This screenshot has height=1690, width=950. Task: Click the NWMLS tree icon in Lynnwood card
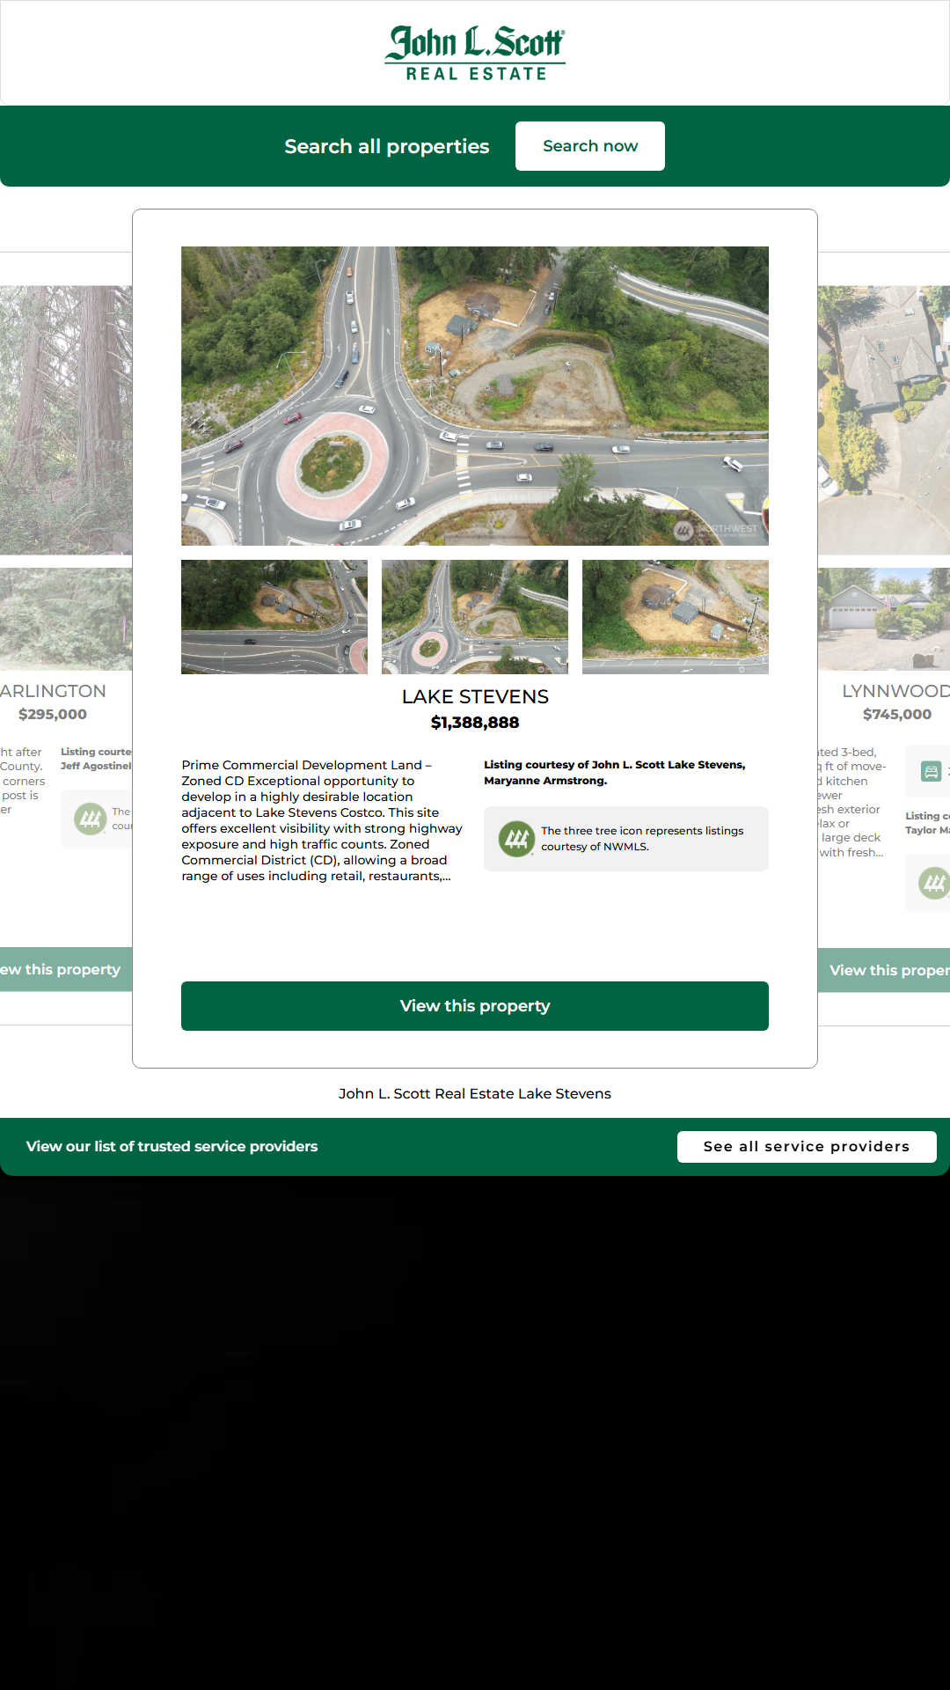[933, 883]
